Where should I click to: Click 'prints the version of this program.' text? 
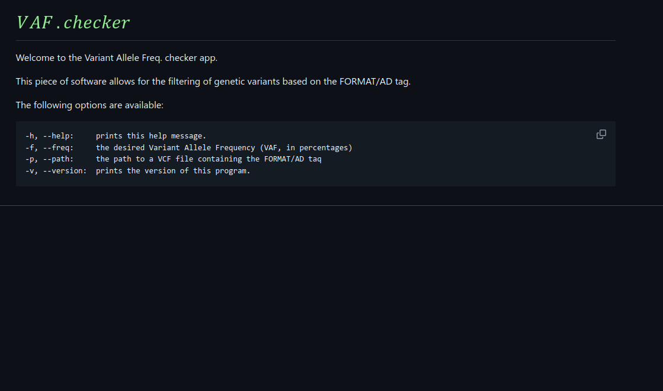[173, 171]
